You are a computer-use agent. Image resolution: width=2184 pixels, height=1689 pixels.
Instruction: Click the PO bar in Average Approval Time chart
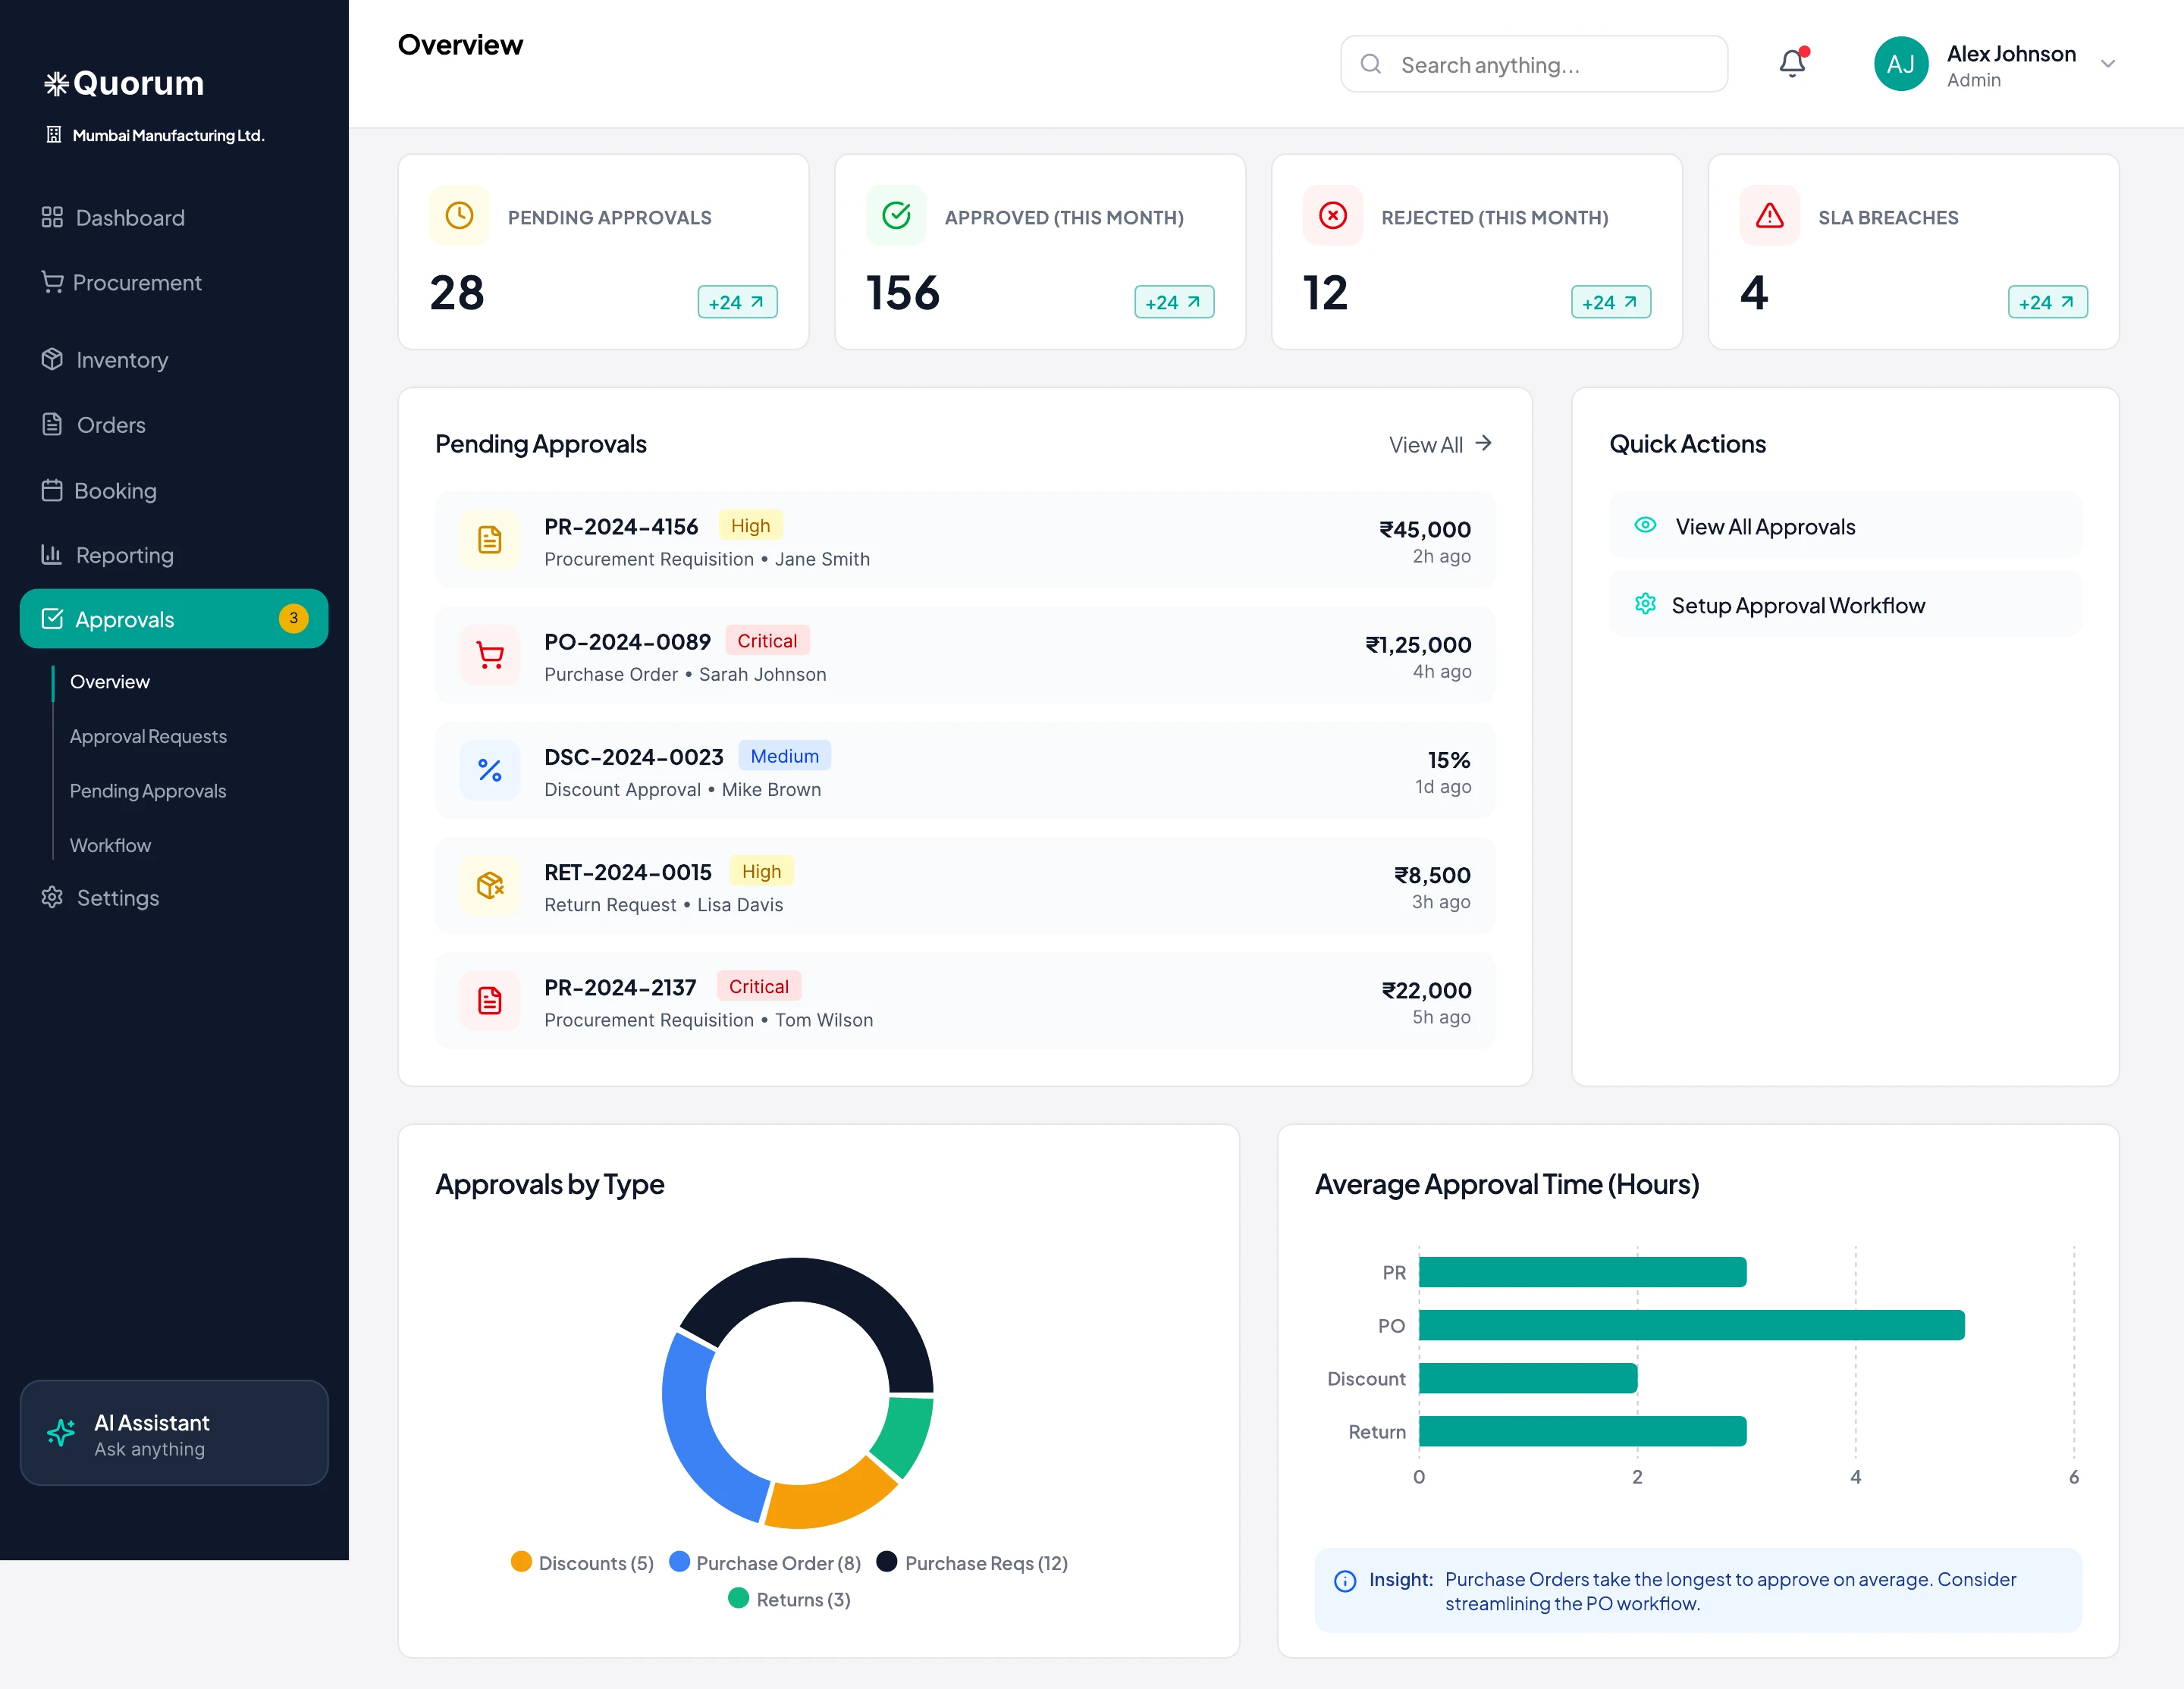tap(1691, 1325)
